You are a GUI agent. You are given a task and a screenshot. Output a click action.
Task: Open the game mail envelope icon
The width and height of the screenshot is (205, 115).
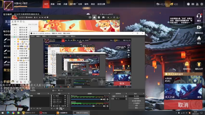193,4
